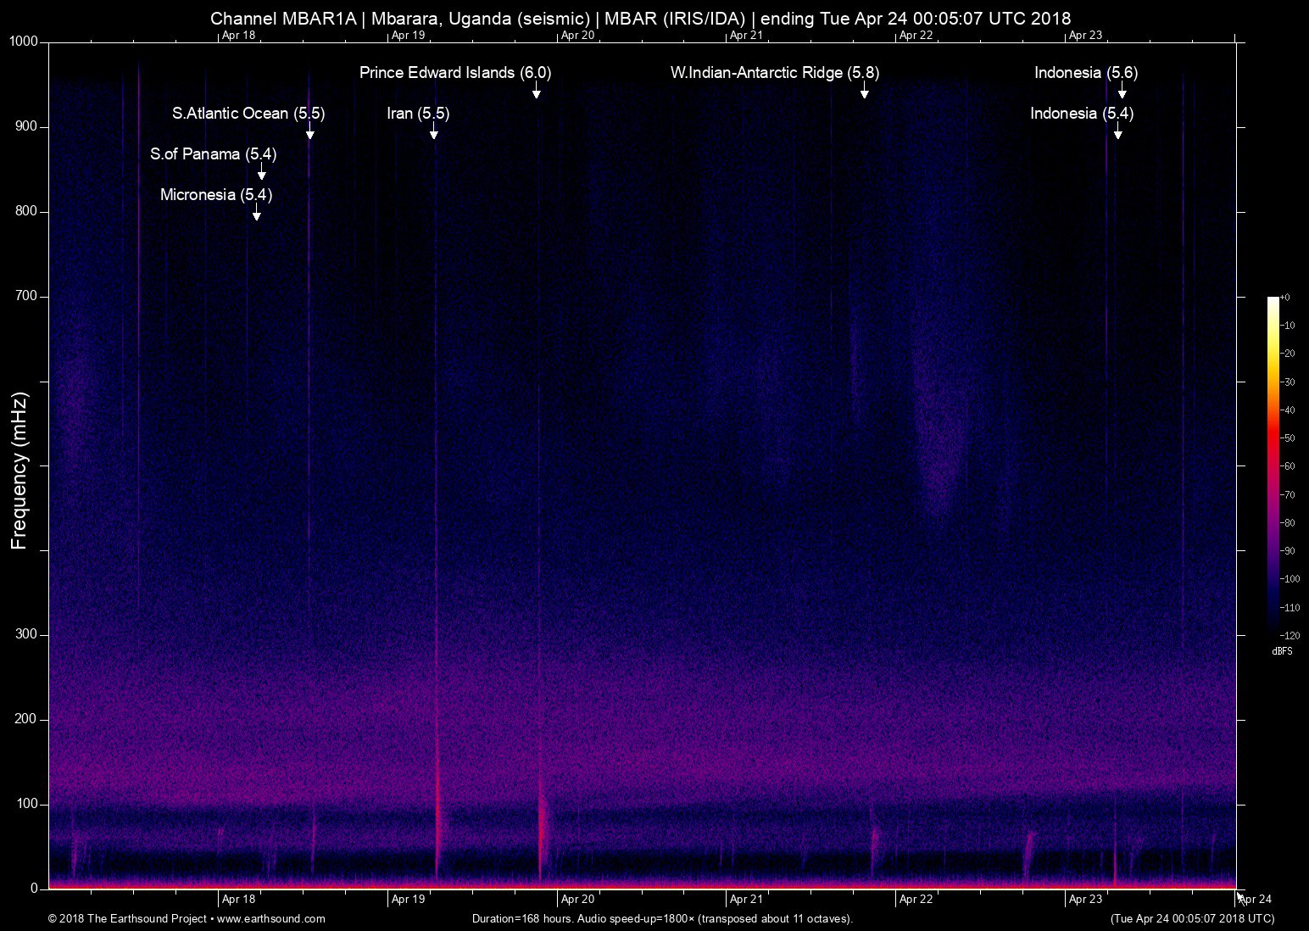Click the Apr 22 label on top axis
The height and width of the screenshot is (931, 1309).
(x=916, y=36)
